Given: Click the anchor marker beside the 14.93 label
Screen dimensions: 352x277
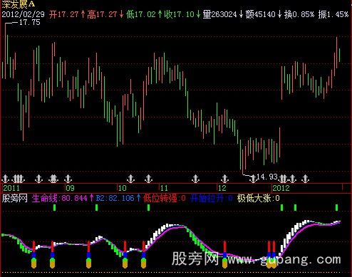Looking at the screenshot, I should [x=253, y=179].
